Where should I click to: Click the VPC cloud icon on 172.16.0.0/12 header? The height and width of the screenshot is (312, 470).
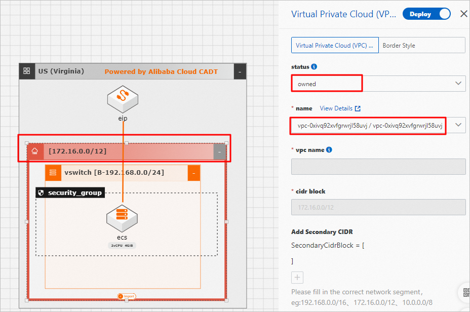tap(35, 151)
